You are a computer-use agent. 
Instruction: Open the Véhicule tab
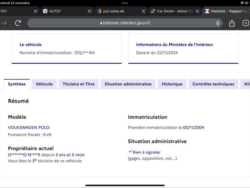(x=44, y=84)
